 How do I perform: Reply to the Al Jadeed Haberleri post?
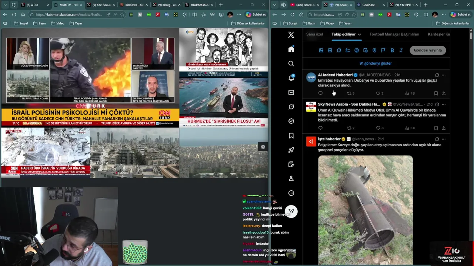[320, 93]
